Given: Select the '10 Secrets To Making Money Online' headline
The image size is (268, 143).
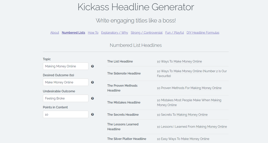Looking at the screenshot, I should click(182, 115).
